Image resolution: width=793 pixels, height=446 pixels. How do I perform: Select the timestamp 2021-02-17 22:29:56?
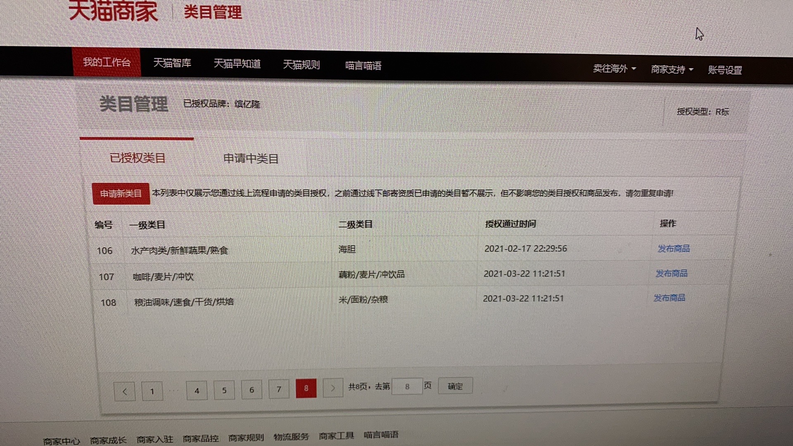click(526, 249)
